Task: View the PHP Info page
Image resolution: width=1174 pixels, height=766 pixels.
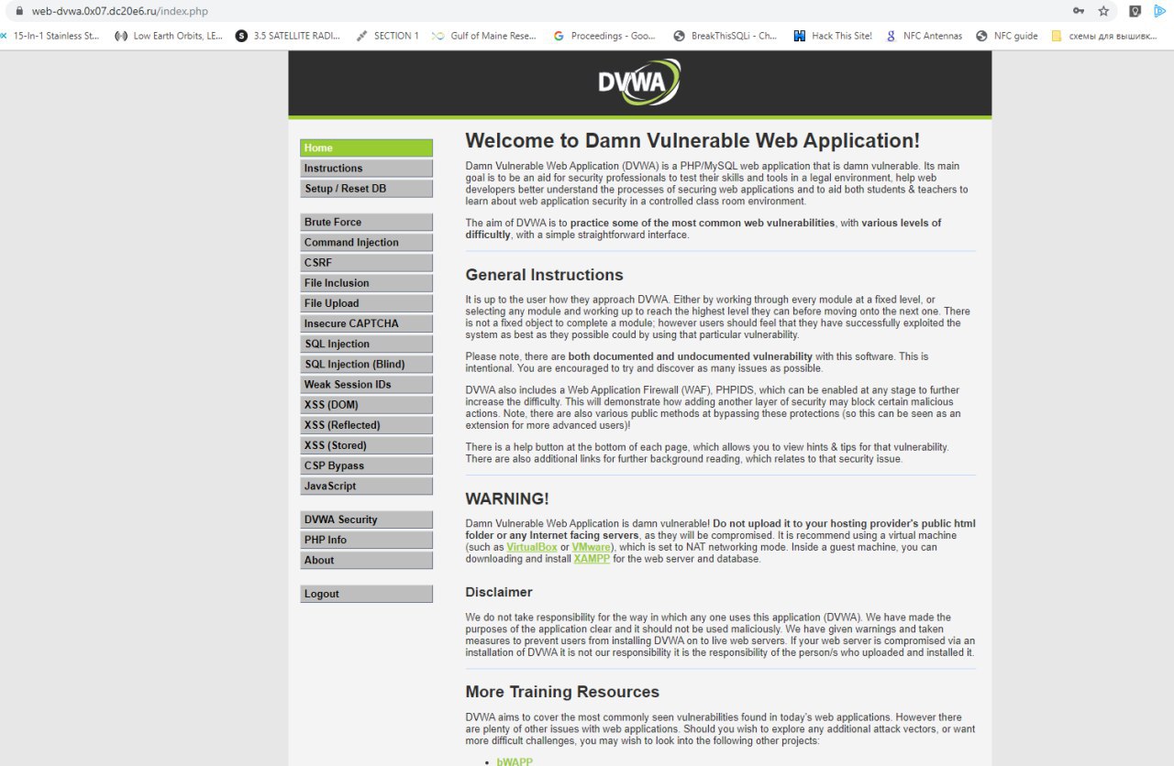Action: click(366, 540)
